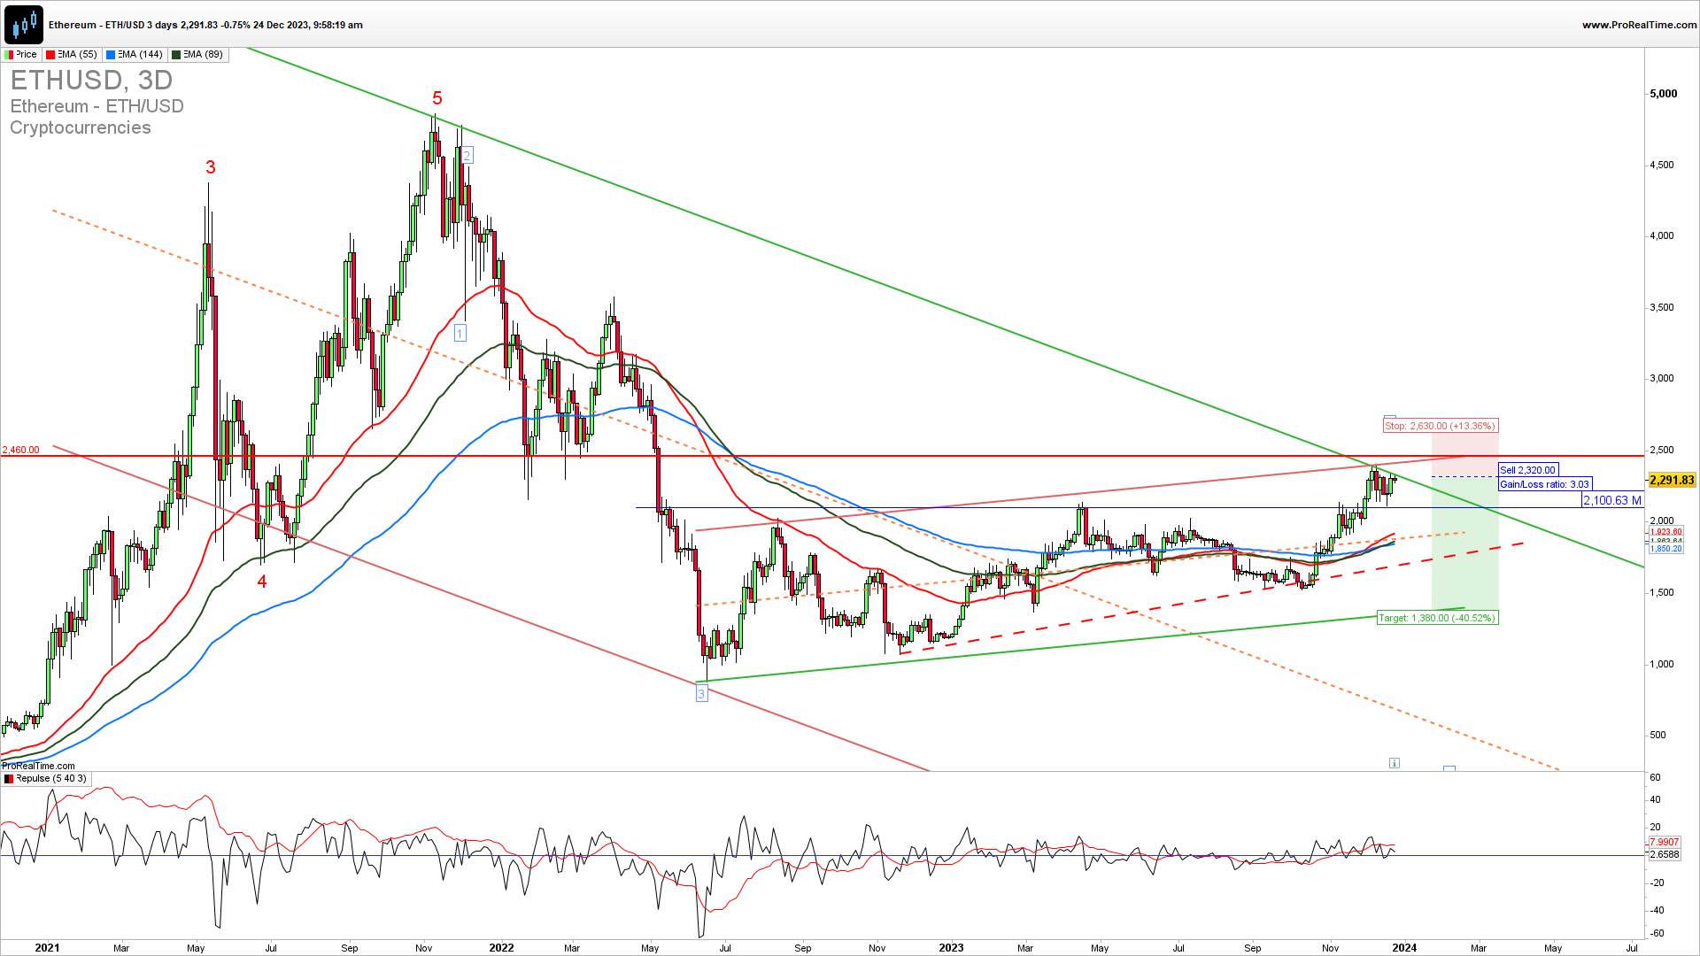Click the 1,000 price axis label

coord(1662,664)
